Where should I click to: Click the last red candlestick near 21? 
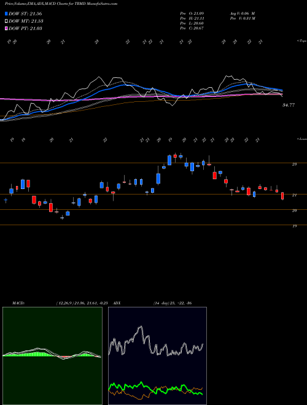282,196
